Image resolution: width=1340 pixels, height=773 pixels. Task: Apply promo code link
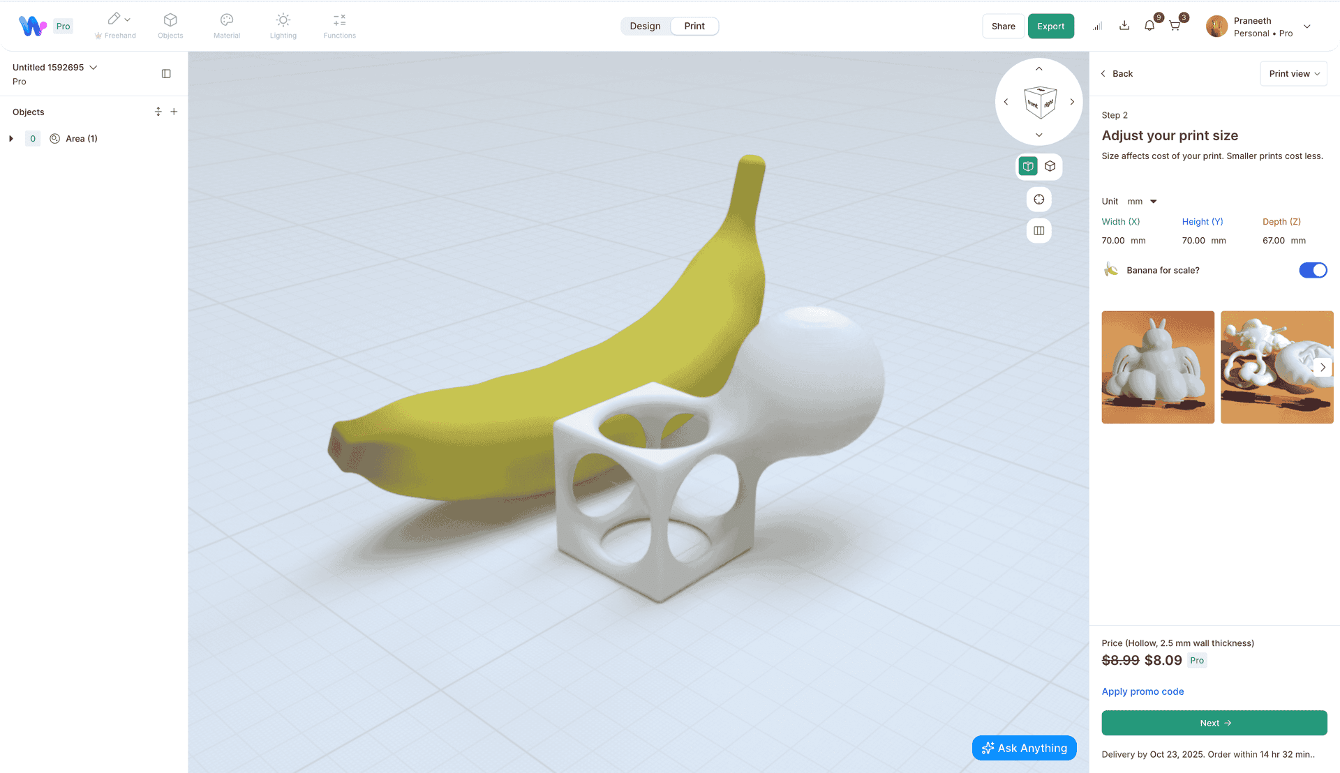click(1142, 691)
